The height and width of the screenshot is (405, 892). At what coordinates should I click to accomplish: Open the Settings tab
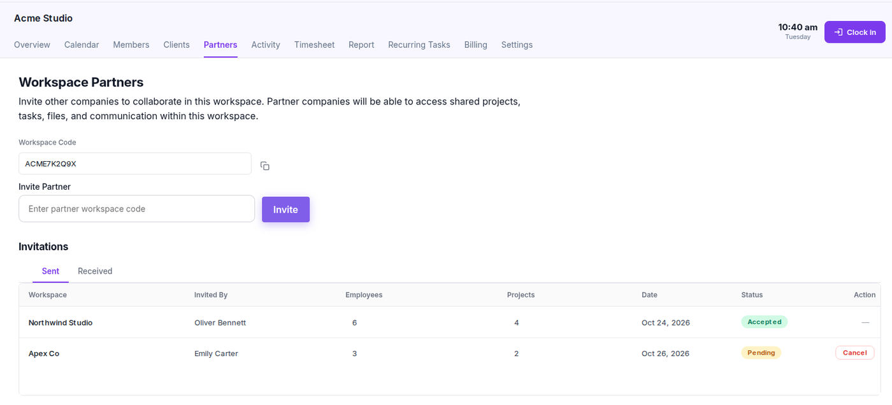pos(517,45)
